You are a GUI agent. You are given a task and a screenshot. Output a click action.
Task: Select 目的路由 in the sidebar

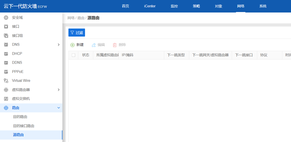(x=20, y=117)
